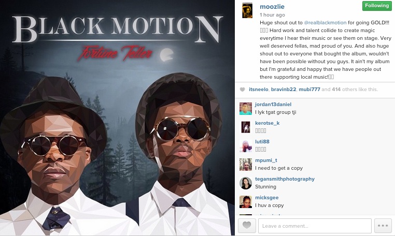Viewport: 395px width, 236px height.
Task: Open mpumi_t's avatar thumbnail
Action: (x=246, y=165)
